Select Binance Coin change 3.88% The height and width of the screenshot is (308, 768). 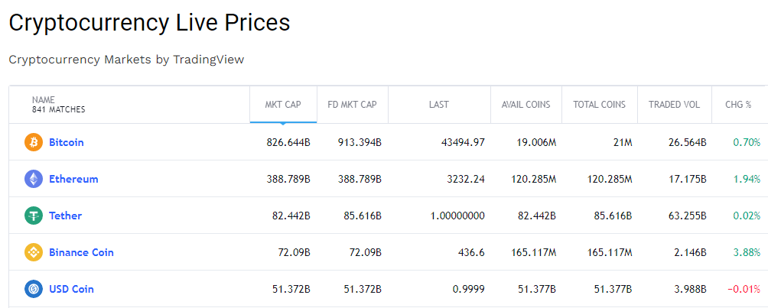tap(747, 253)
